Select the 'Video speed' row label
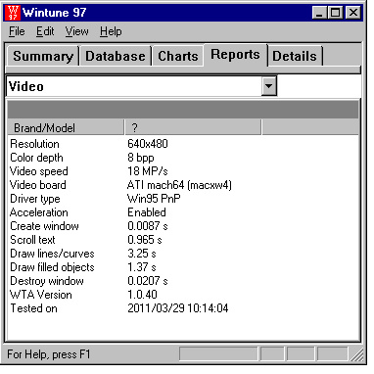Screen dimensions: 374x374 coord(39,171)
